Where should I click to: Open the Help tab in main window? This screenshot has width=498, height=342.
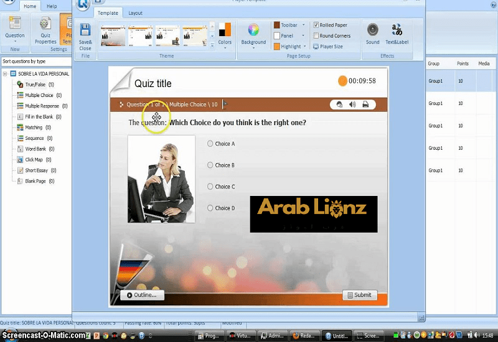(52, 6)
